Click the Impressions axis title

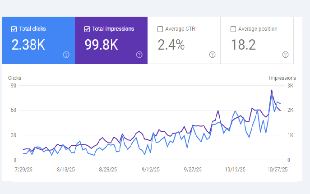click(282, 78)
